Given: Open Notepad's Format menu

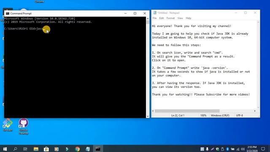Looking at the screenshot, I should [170, 18].
